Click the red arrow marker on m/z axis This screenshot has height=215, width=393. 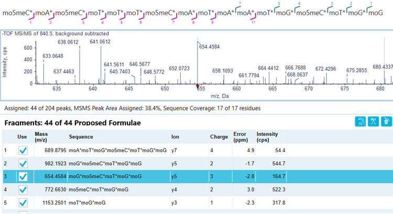pos(197,85)
